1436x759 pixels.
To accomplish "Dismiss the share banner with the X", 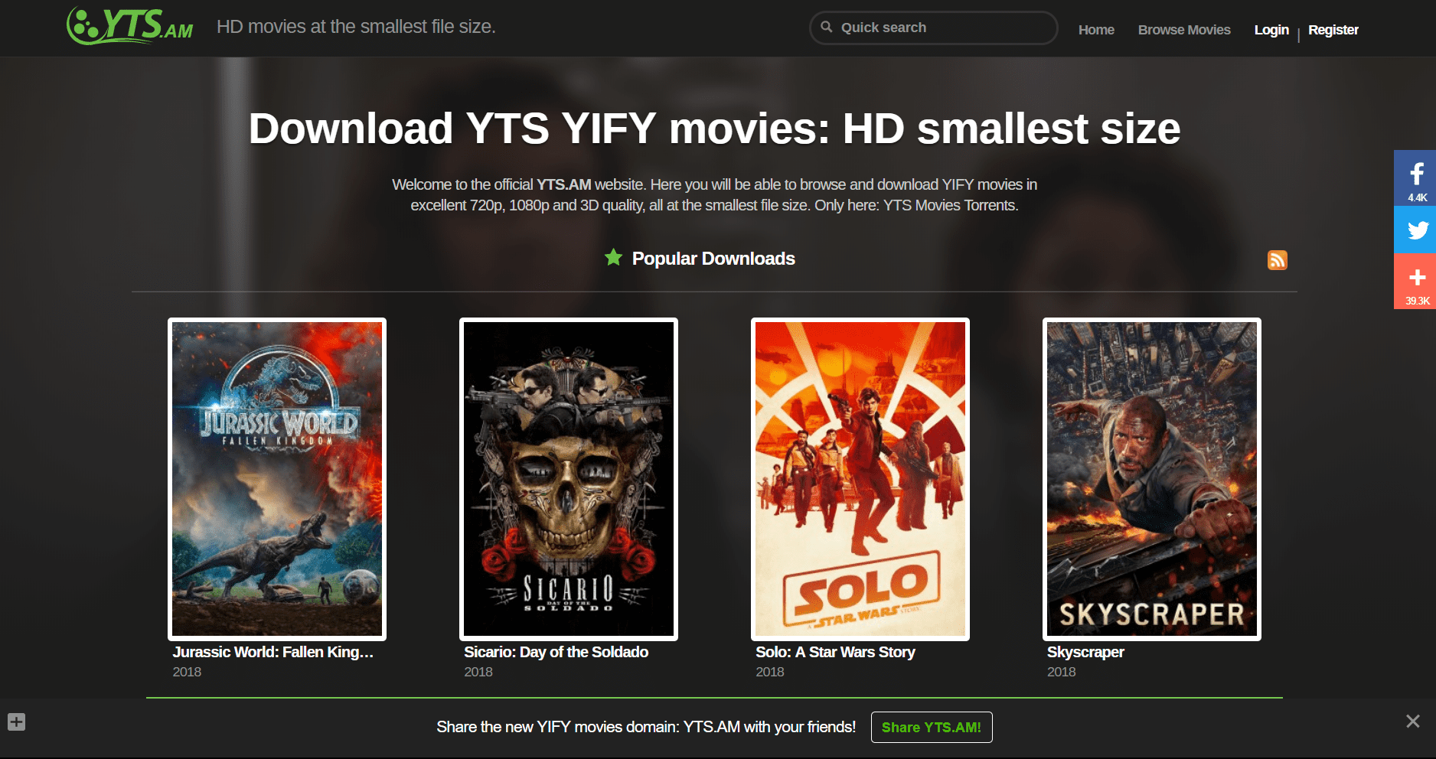I will [1412, 722].
